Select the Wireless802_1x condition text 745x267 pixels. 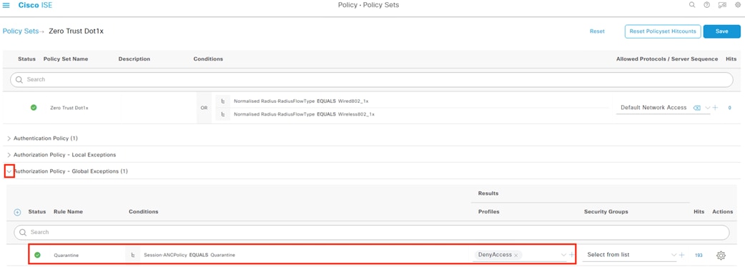click(x=304, y=114)
